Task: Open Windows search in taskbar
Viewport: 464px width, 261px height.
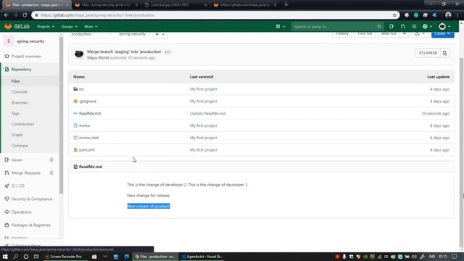Action: 15,257
